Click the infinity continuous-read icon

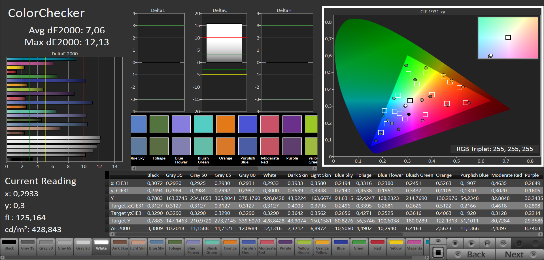coord(503,243)
